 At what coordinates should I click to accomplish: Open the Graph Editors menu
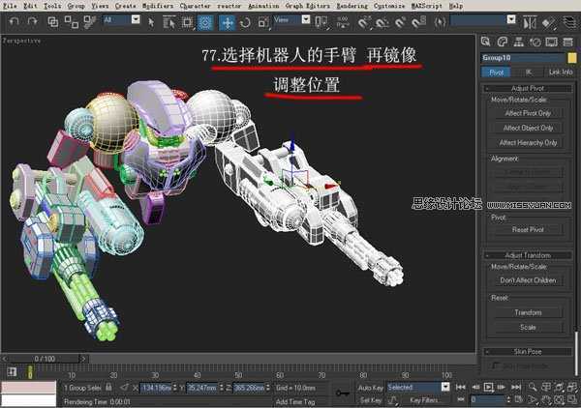click(x=308, y=6)
